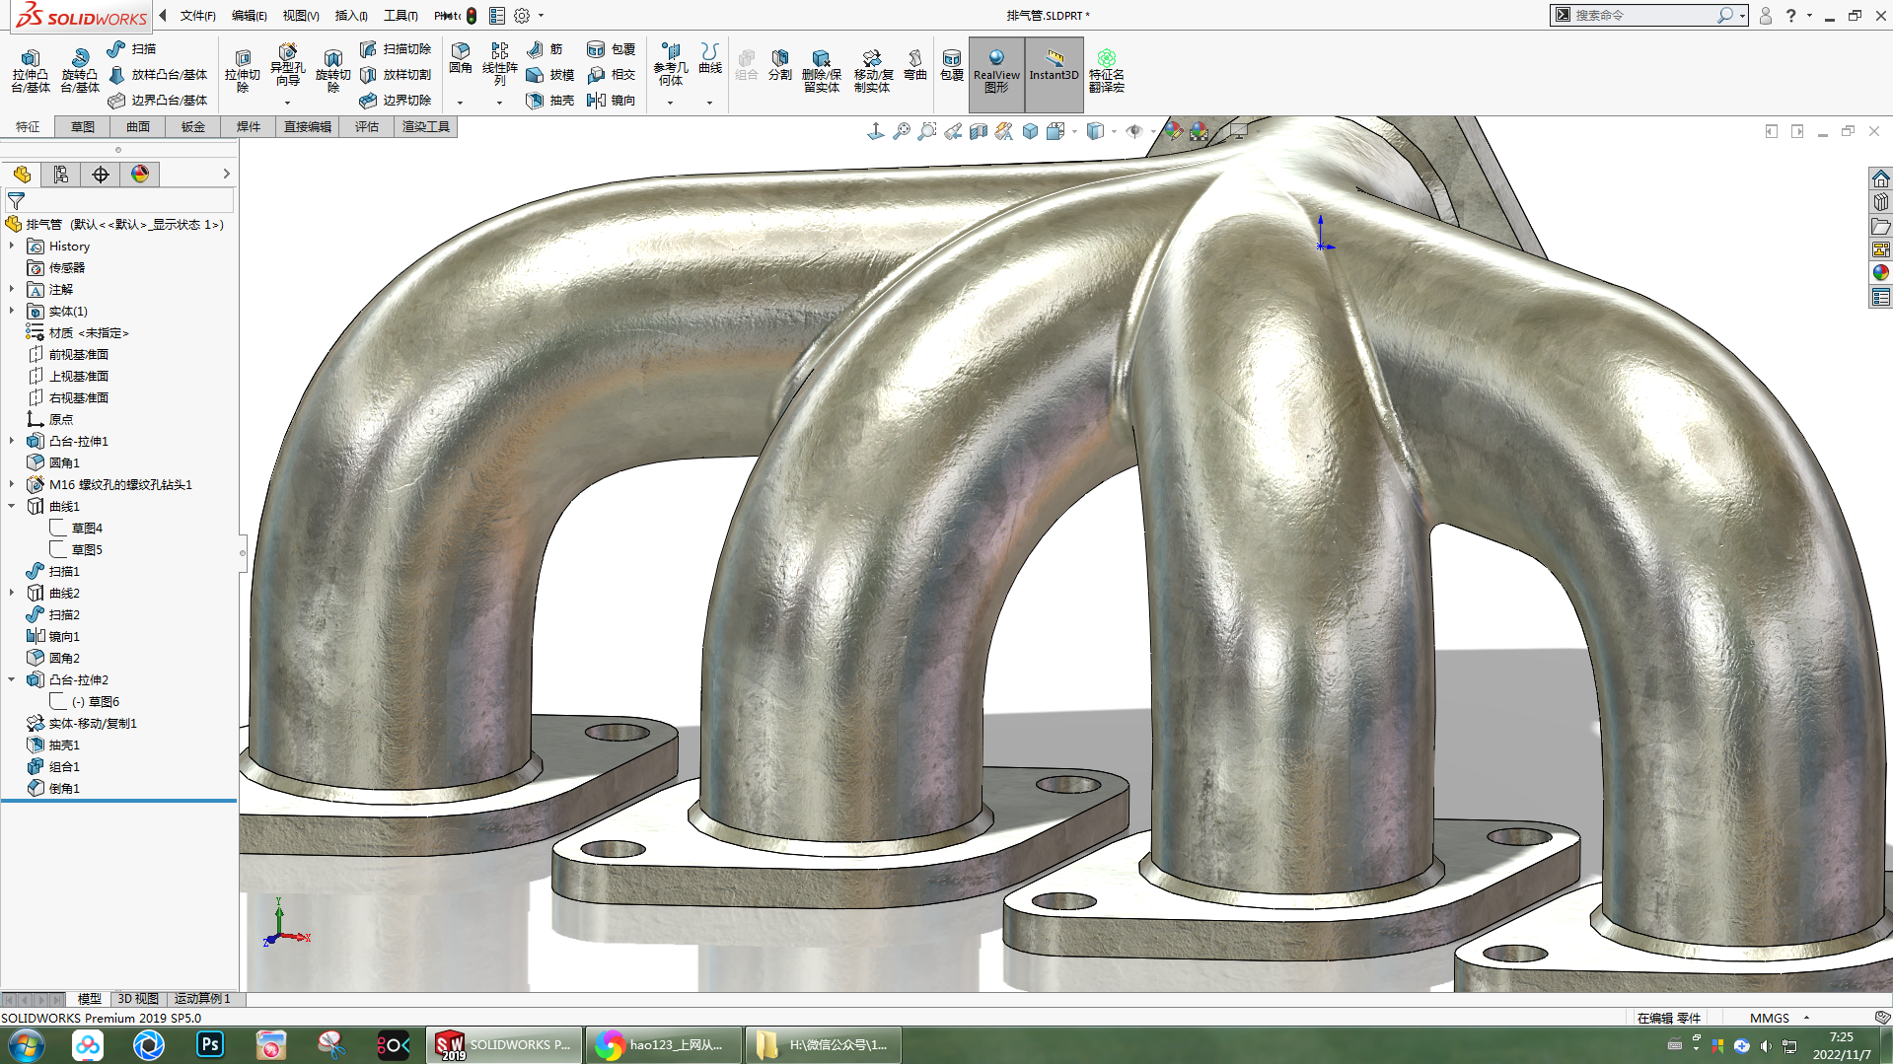The width and height of the screenshot is (1893, 1064).
Task: Expand the 实体(1) solid bodies folder
Action: [x=12, y=311]
